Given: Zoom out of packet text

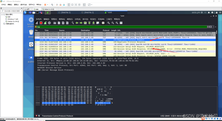Looking at the screenshot, I should click(x=113, y=23).
